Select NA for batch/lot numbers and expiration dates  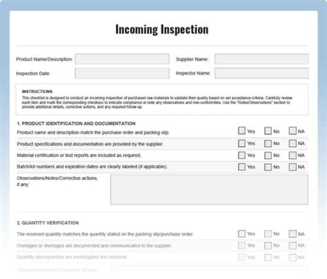[292, 167]
